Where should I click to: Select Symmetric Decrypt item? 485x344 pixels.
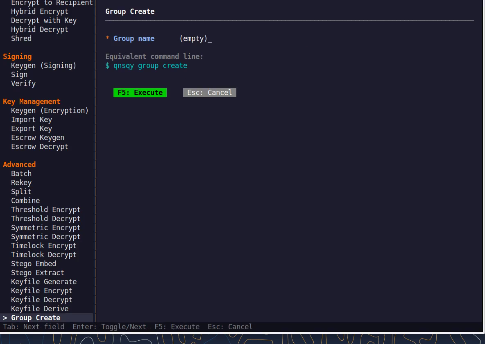(46, 236)
